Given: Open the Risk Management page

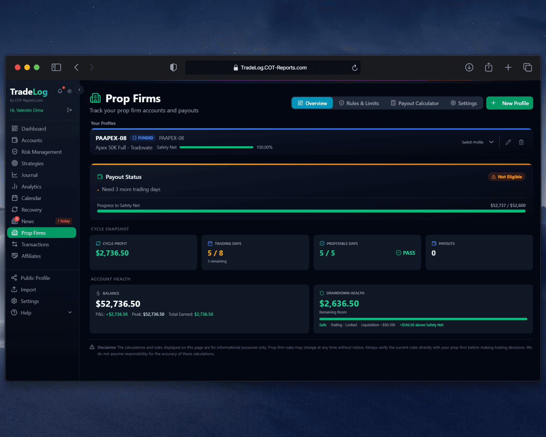Looking at the screenshot, I should [41, 152].
